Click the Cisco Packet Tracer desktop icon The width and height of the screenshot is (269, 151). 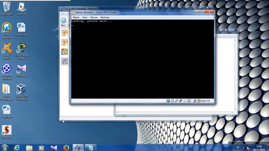click(21, 51)
